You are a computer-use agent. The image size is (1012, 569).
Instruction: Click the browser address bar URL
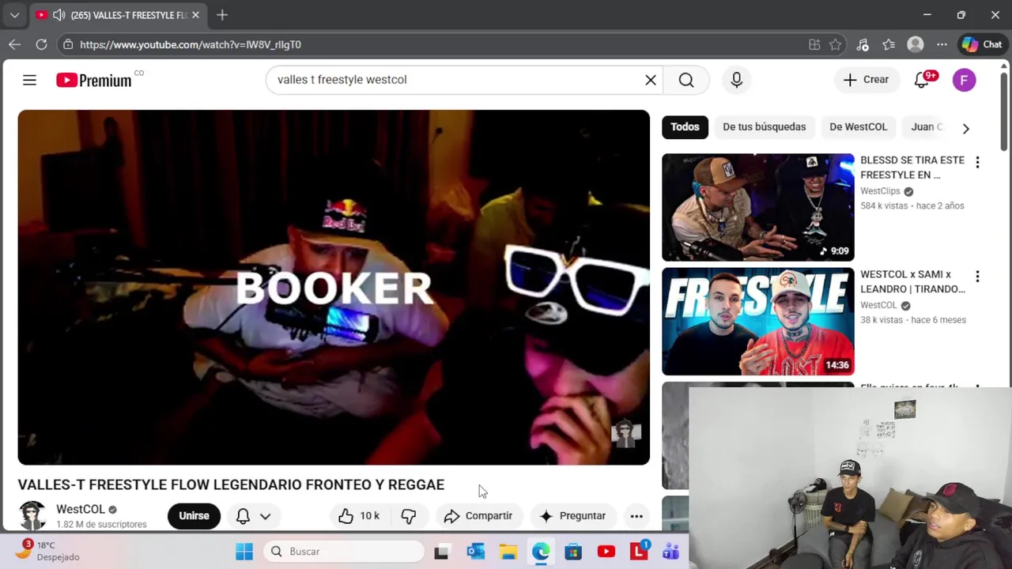(191, 45)
